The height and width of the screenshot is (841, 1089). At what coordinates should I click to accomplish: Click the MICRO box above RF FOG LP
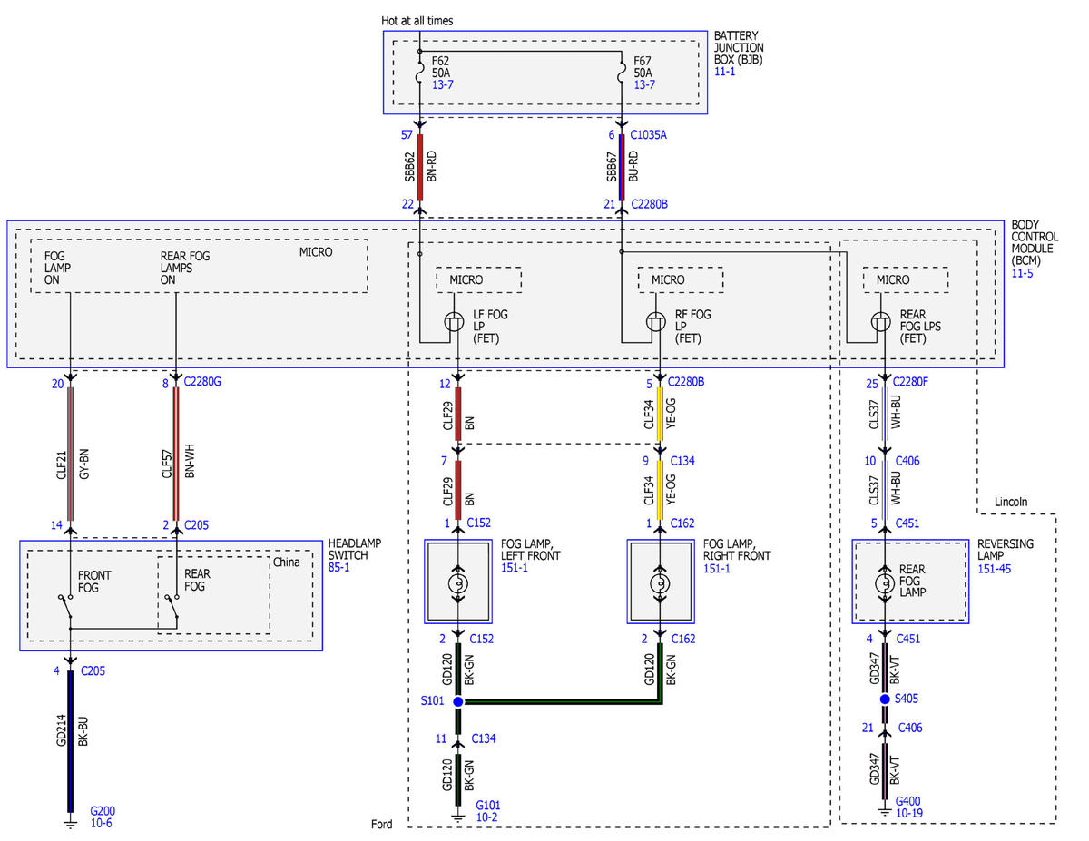click(681, 279)
